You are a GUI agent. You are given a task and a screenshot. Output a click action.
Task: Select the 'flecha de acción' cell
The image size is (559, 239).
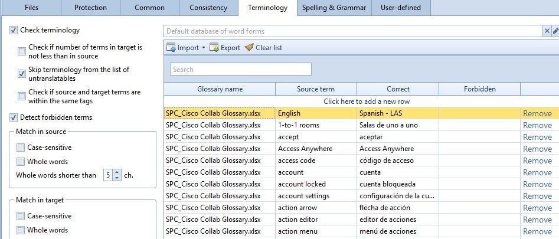point(398,208)
